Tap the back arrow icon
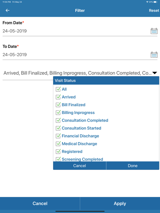 click(x=7, y=11)
